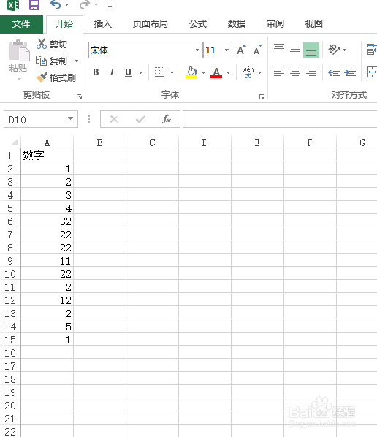Screen dimensions: 377x437
Task: Open the Undo history dropdown arrow
Action: click(x=67, y=4)
